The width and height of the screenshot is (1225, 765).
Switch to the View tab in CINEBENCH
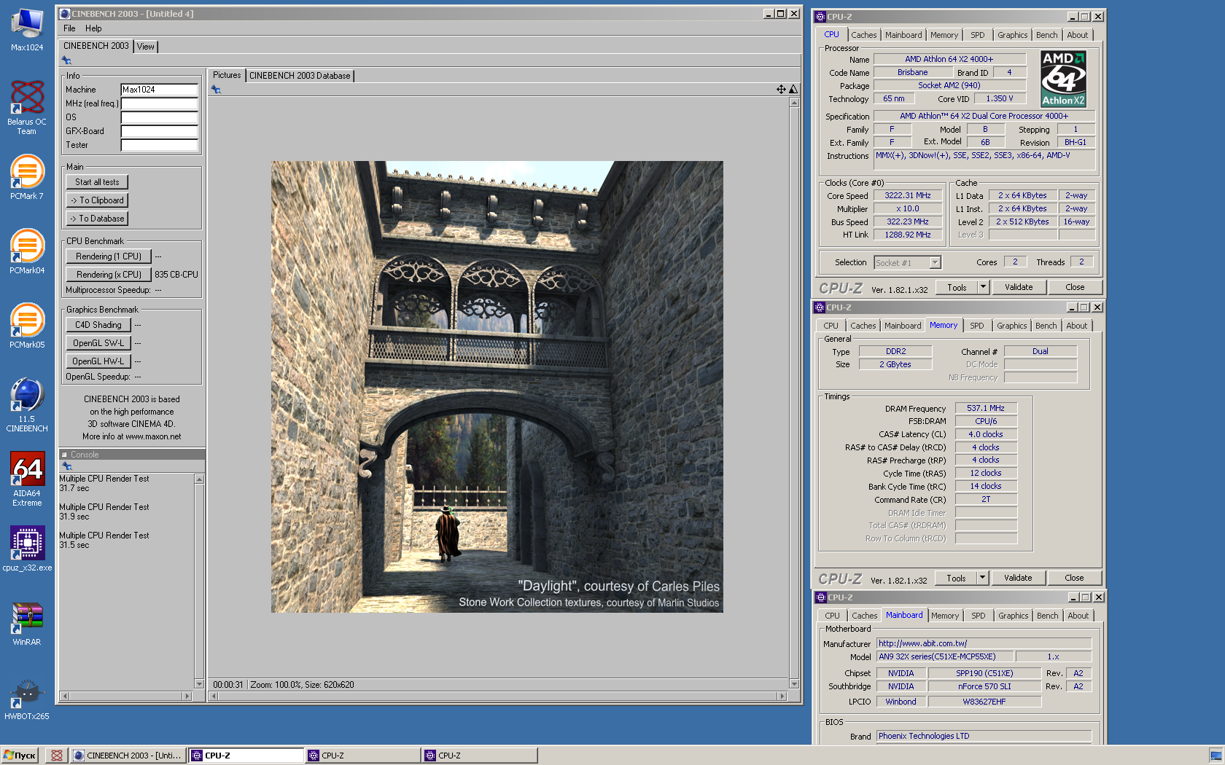(x=146, y=47)
